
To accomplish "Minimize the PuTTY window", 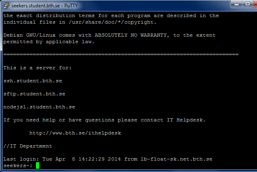I will 236,4.
